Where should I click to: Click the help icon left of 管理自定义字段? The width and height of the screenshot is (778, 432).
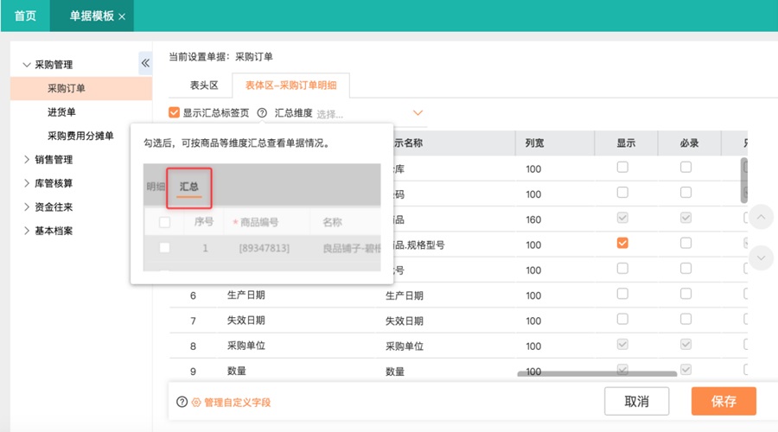coord(182,402)
